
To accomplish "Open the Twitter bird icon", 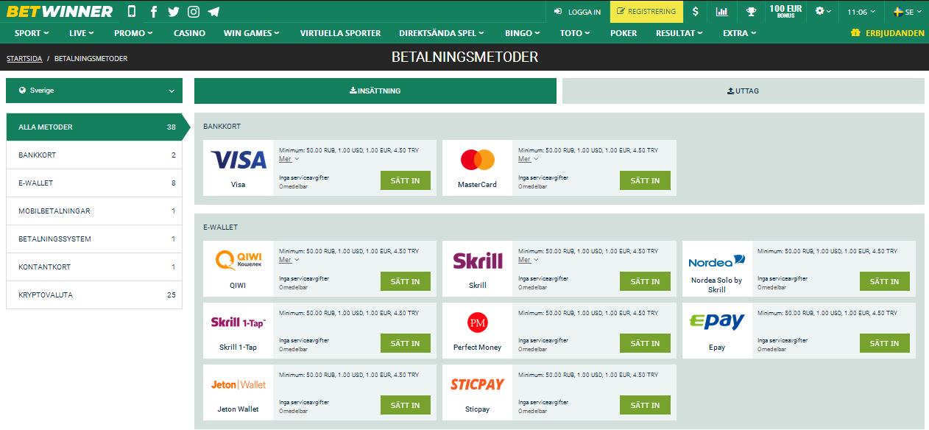I will click(x=174, y=12).
